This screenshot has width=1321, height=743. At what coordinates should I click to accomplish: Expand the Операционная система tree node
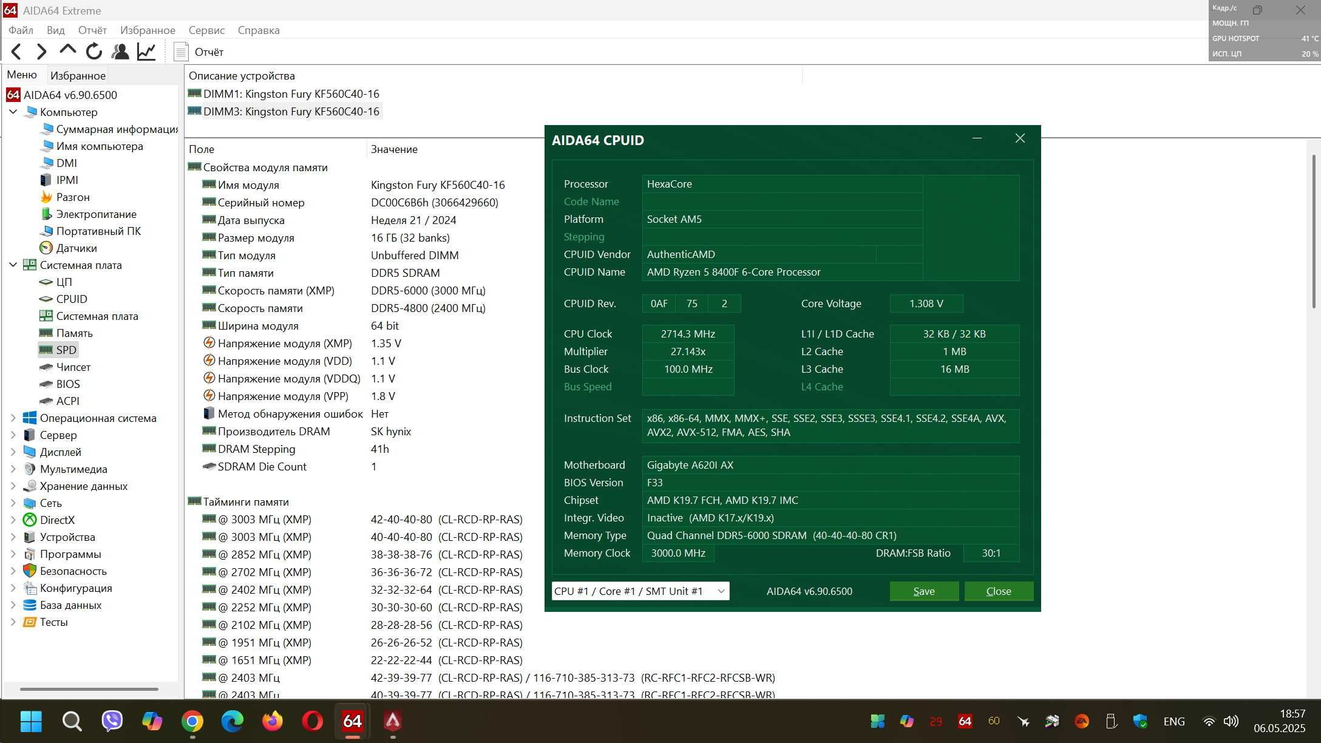pyautogui.click(x=13, y=418)
